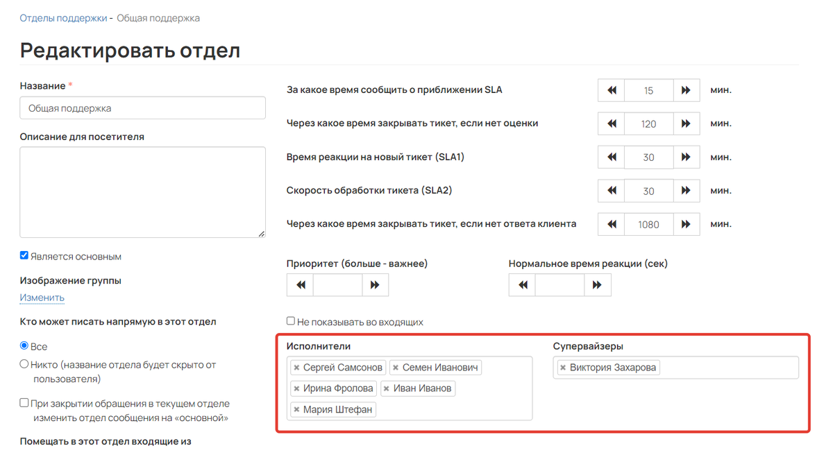
Task: Enable change department on ticket closing checkbox
Action: pyautogui.click(x=24, y=402)
